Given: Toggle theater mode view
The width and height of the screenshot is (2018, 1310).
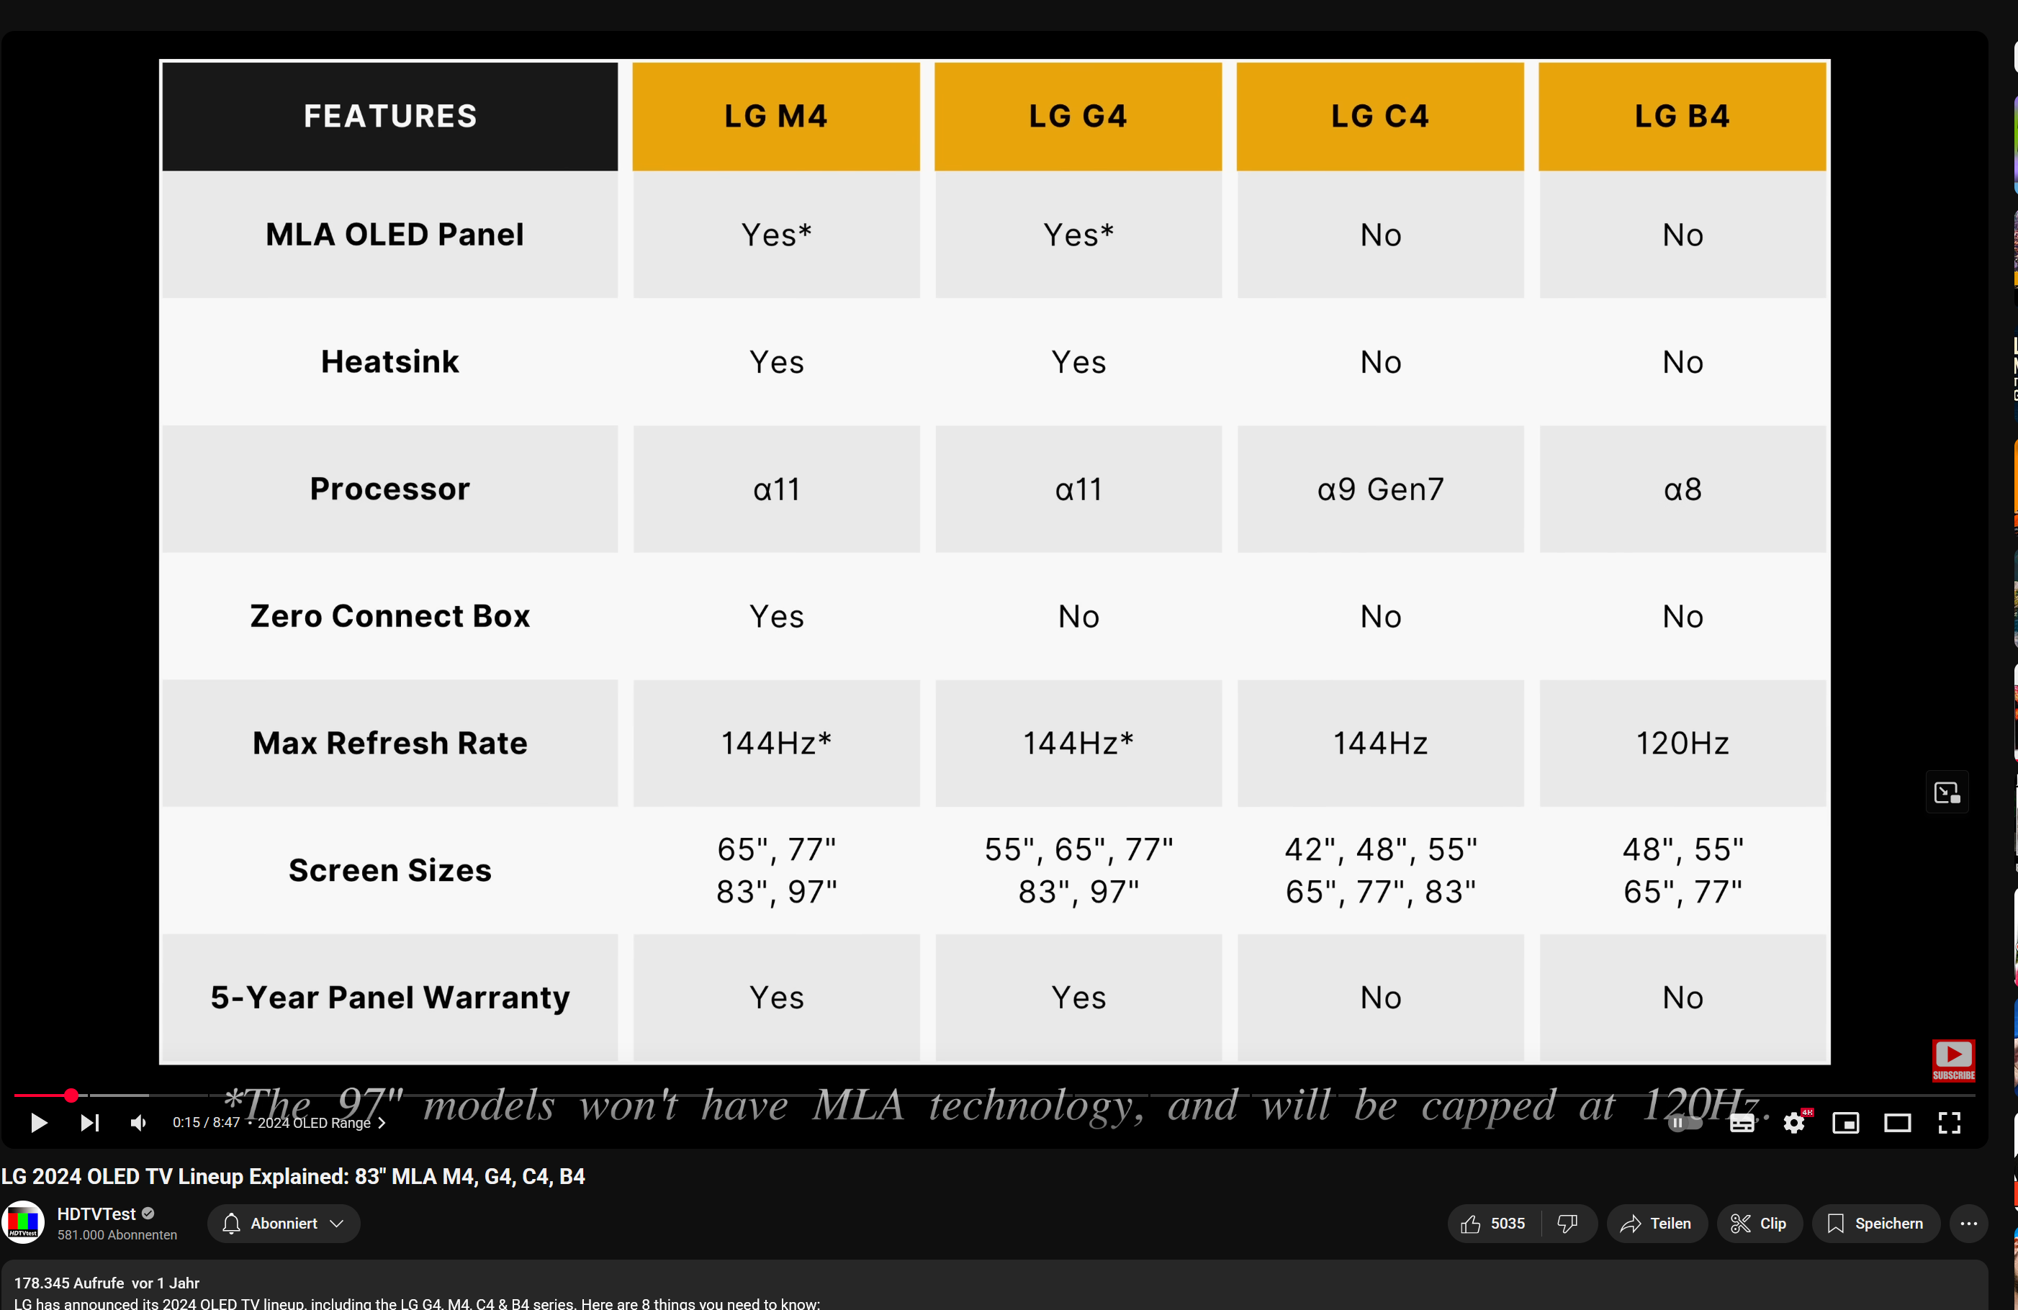Looking at the screenshot, I should coord(1898,1124).
